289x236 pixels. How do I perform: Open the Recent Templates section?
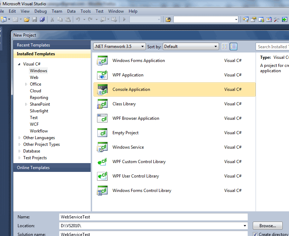52,45
